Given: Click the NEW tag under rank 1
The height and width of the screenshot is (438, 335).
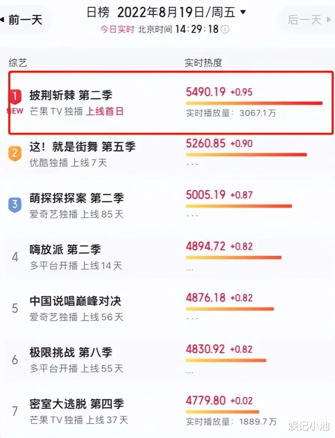Looking at the screenshot, I should (x=15, y=111).
